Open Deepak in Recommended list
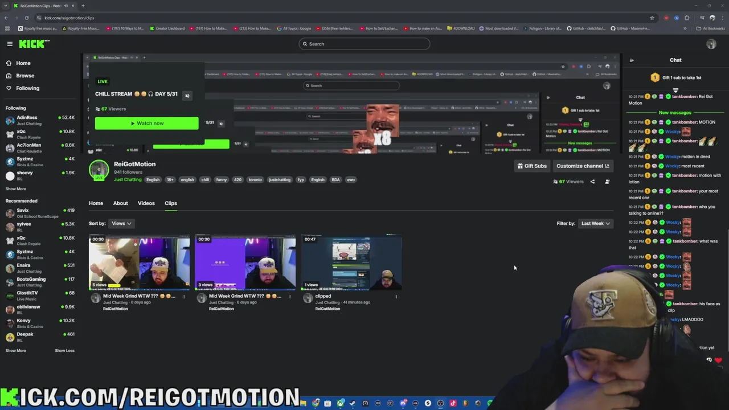Viewport: 729px width, 410px height. coord(40,337)
